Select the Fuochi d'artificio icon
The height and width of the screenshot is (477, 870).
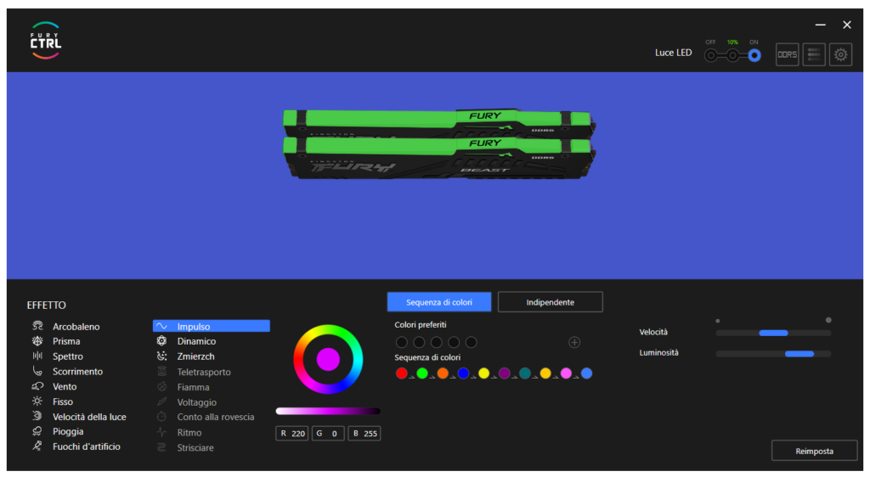pyautogui.click(x=37, y=446)
